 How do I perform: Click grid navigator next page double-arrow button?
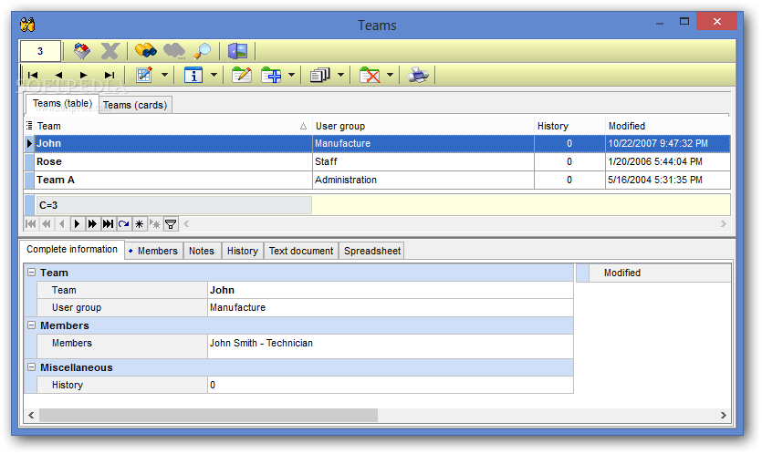pyautogui.click(x=92, y=224)
